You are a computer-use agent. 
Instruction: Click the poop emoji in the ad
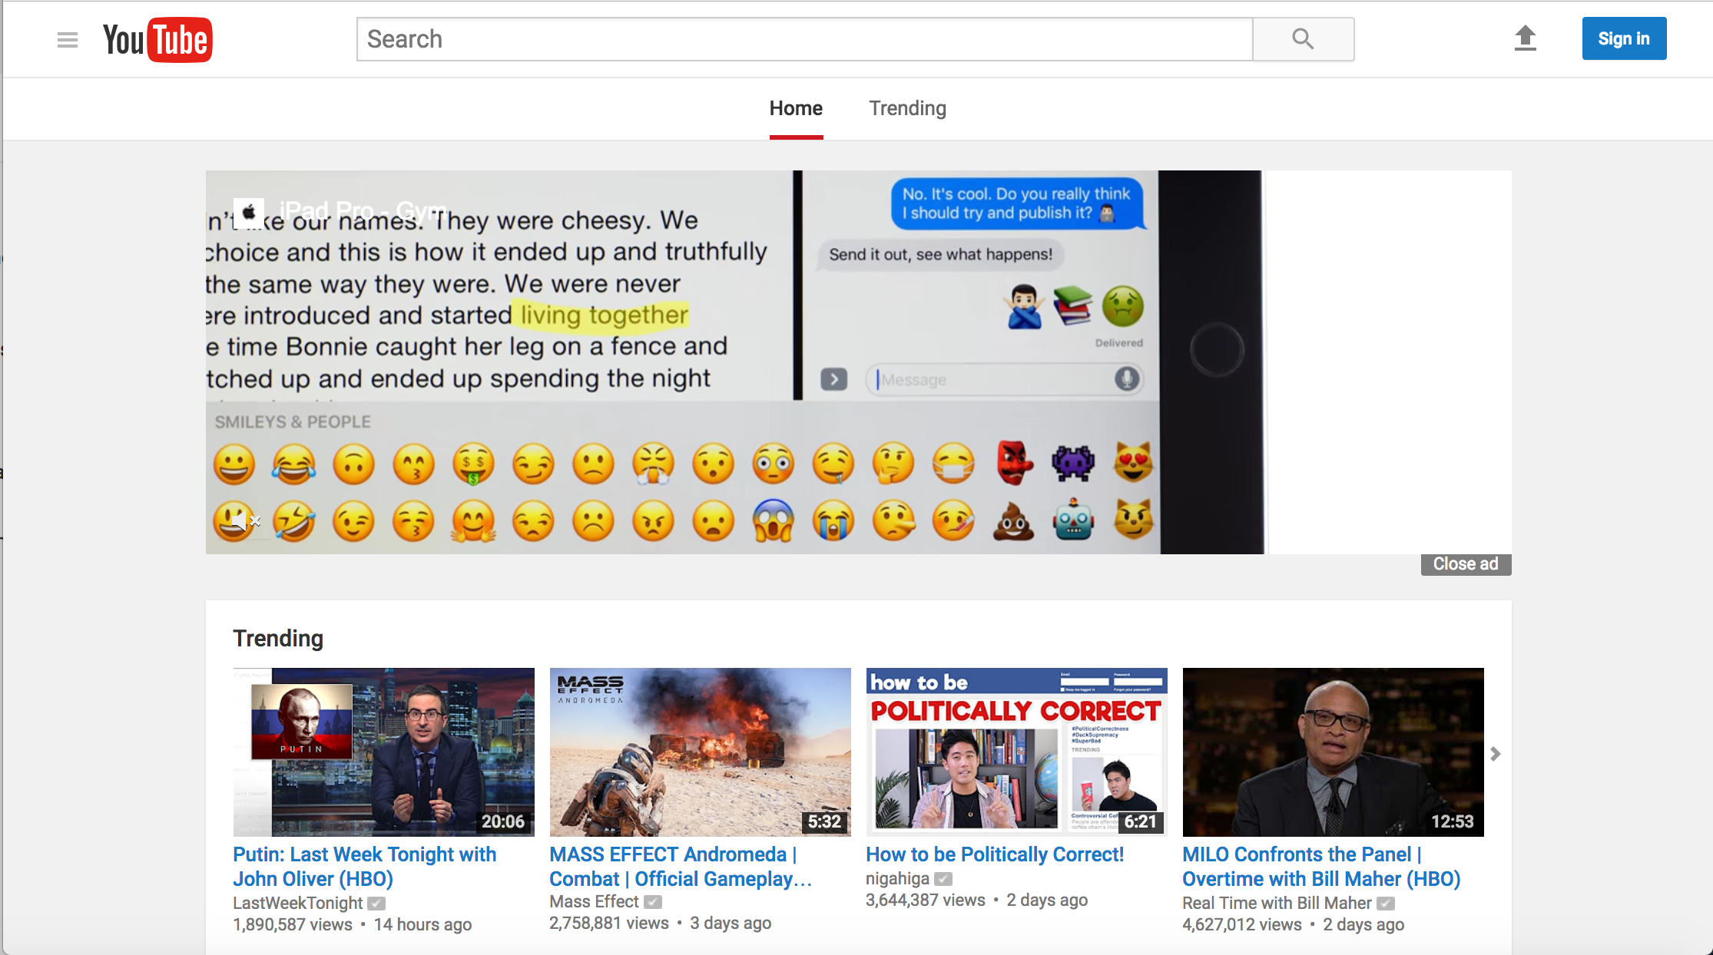coord(1013,523)
